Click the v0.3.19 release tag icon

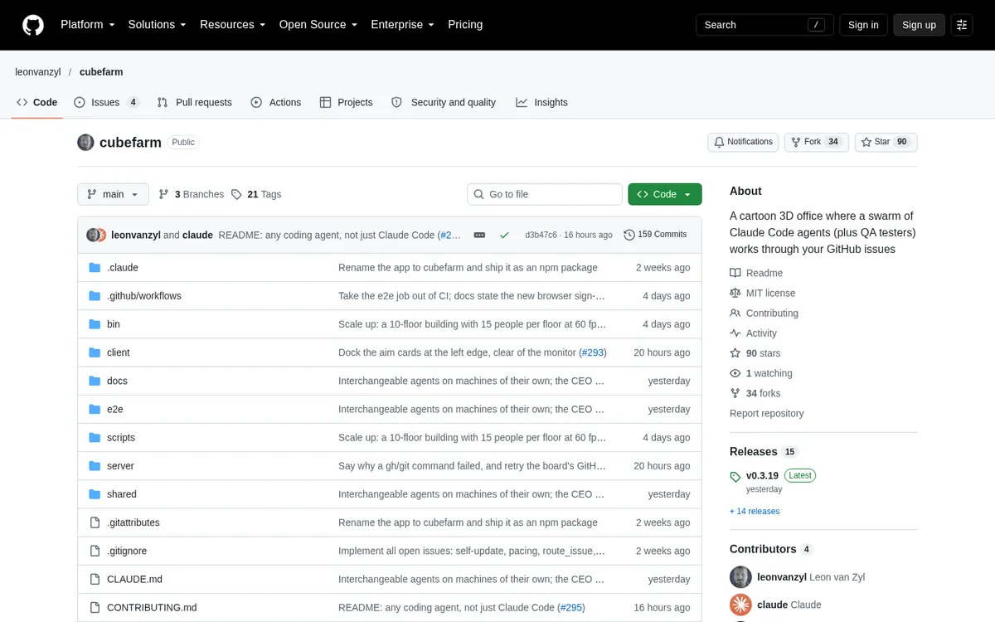click(735, 477)
